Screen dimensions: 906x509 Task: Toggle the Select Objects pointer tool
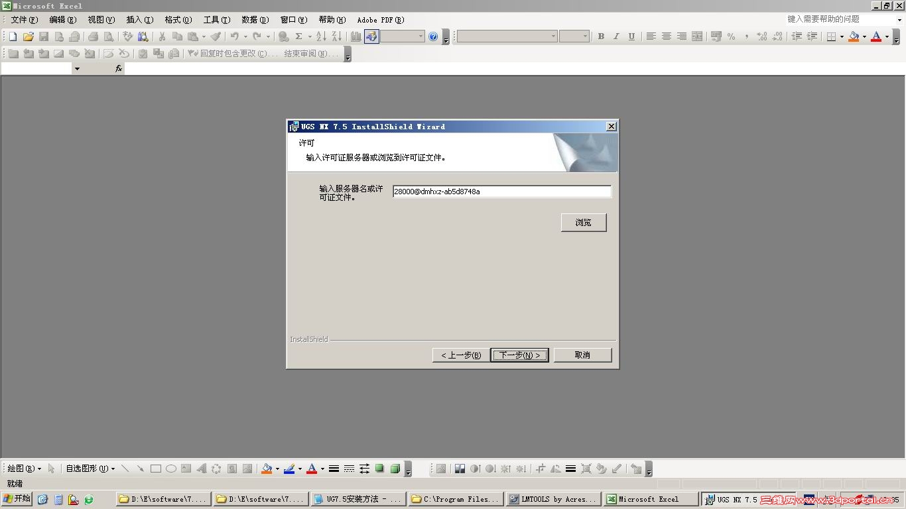51,469
